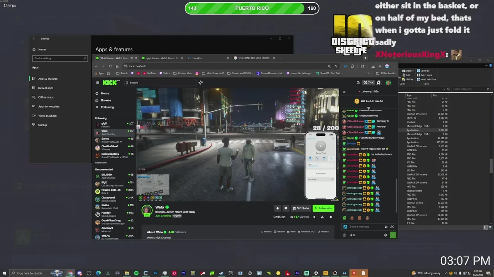Open GoodVibesGreg recommended channel

tap(114, 222)
